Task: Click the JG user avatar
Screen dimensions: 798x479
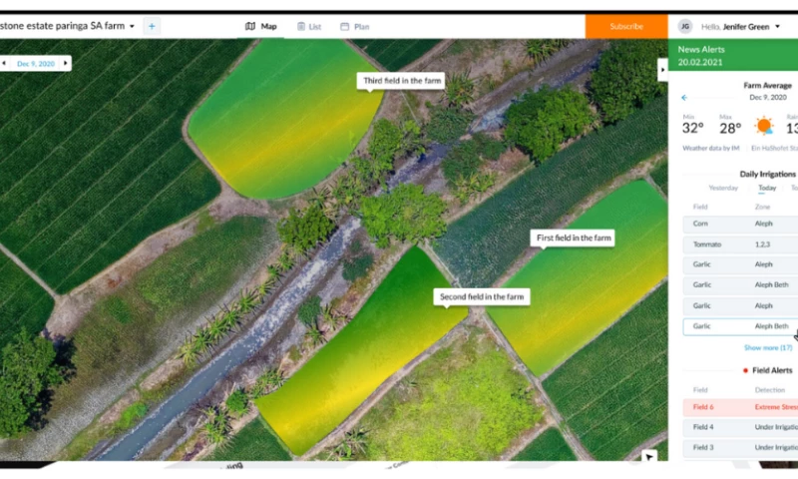Action: (684, 26)
